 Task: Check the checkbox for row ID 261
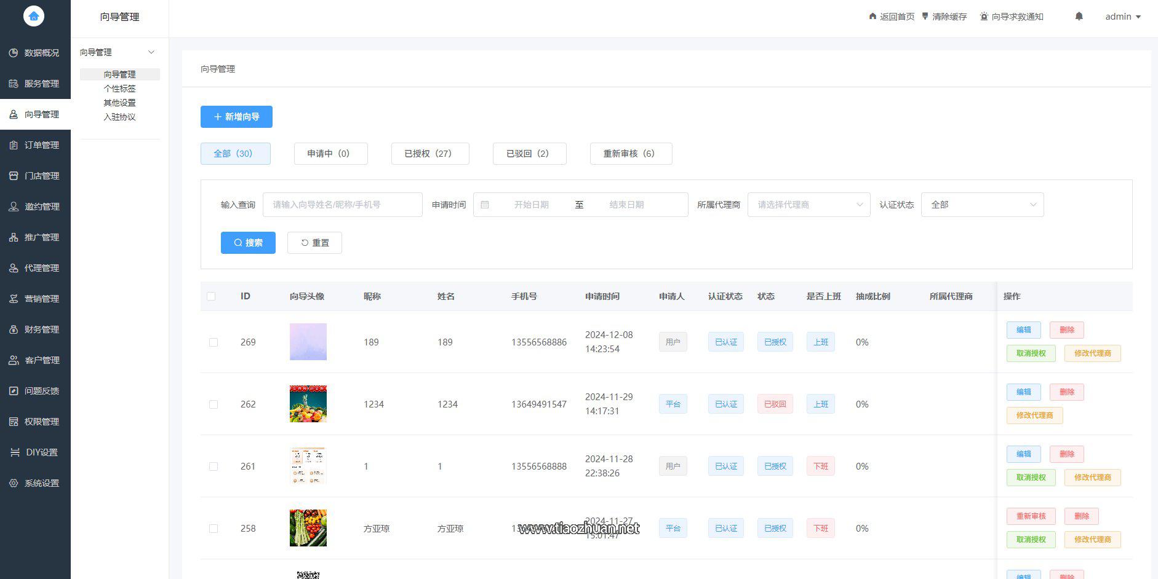[214, 467]
